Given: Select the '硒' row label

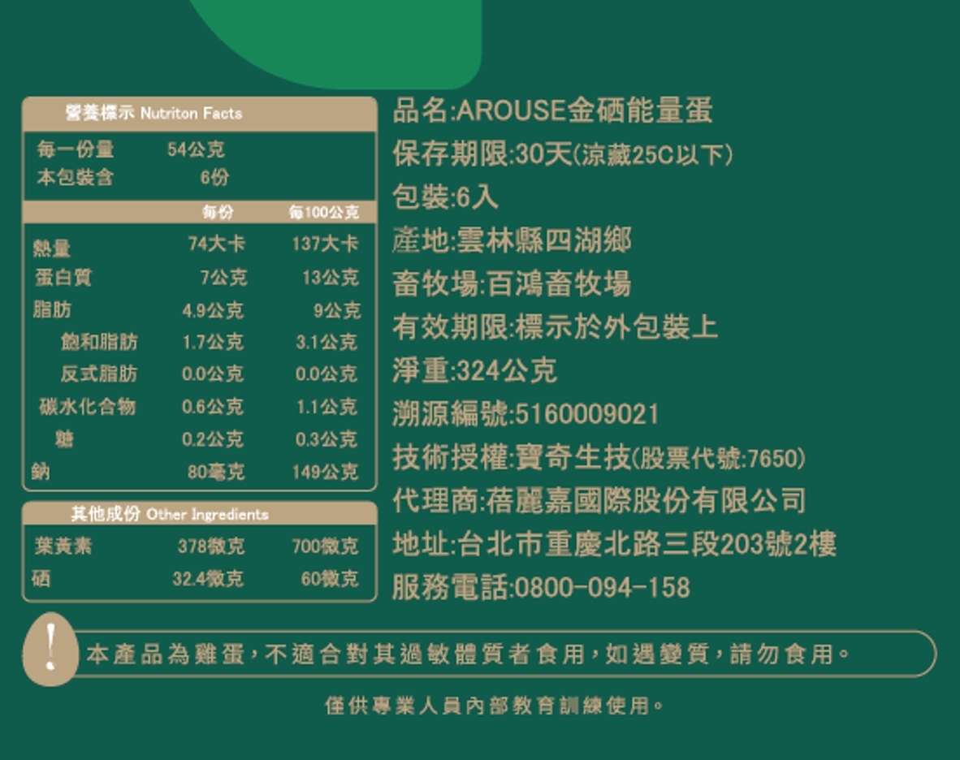Looking at the screenshot, I should [41, 578].
